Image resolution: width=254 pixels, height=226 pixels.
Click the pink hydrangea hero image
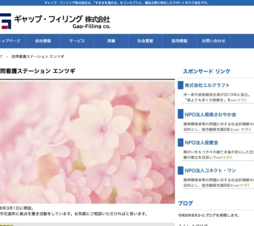[x=87, y=142]
